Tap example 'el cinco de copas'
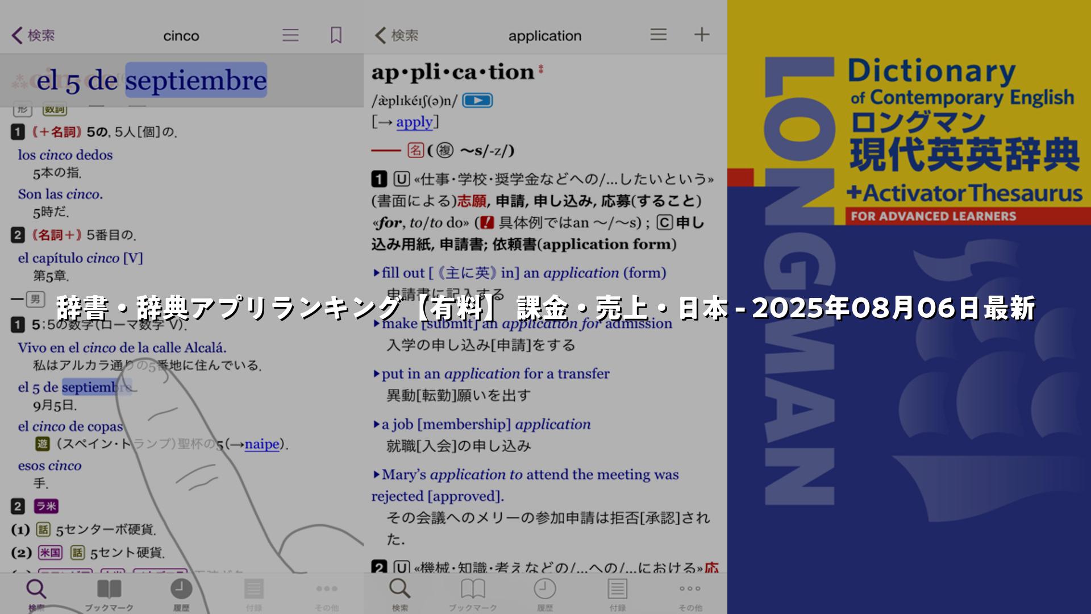This screenshot has height=614, width=1091. 70,426
